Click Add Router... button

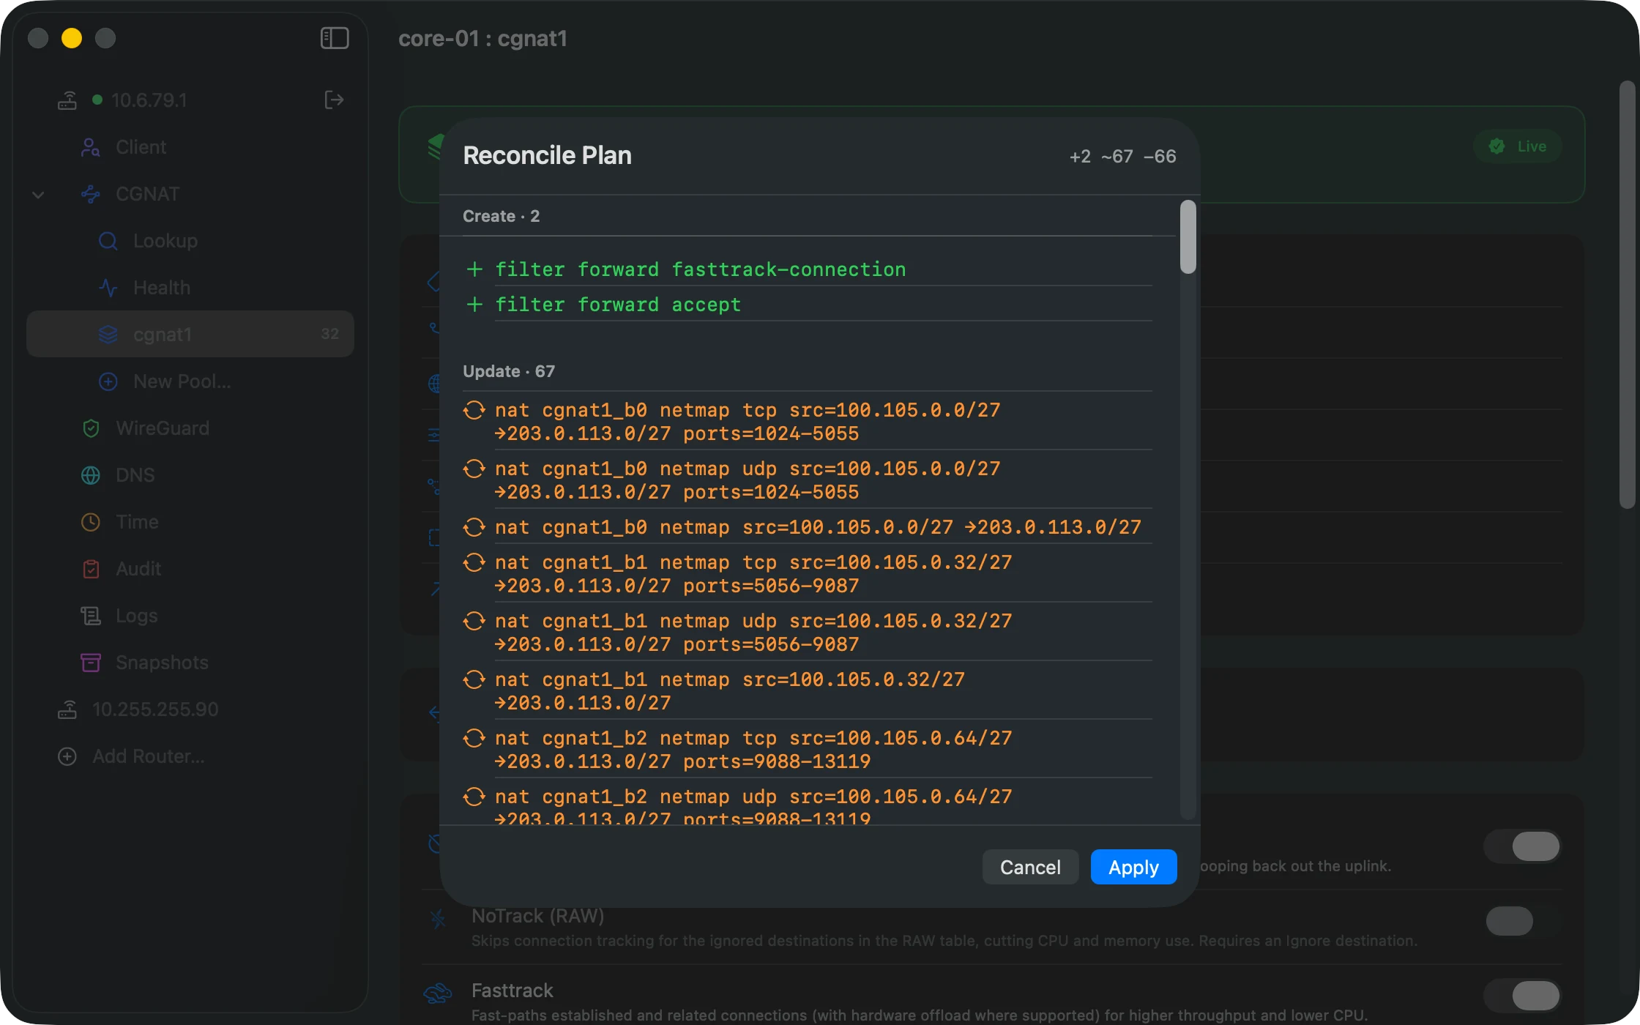[190, 756]
